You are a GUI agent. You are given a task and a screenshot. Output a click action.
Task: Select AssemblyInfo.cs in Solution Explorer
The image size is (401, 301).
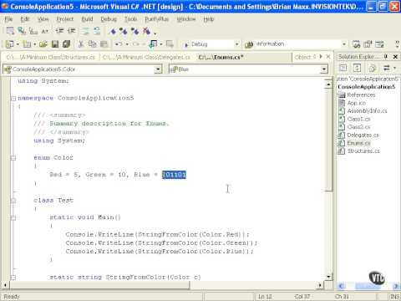tap(367, 111)
